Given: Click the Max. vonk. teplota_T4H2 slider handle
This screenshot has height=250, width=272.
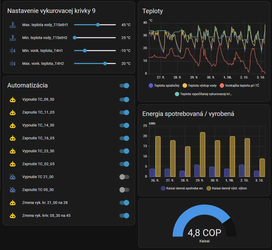Looking at the screenshot, I should click(105, 63).
